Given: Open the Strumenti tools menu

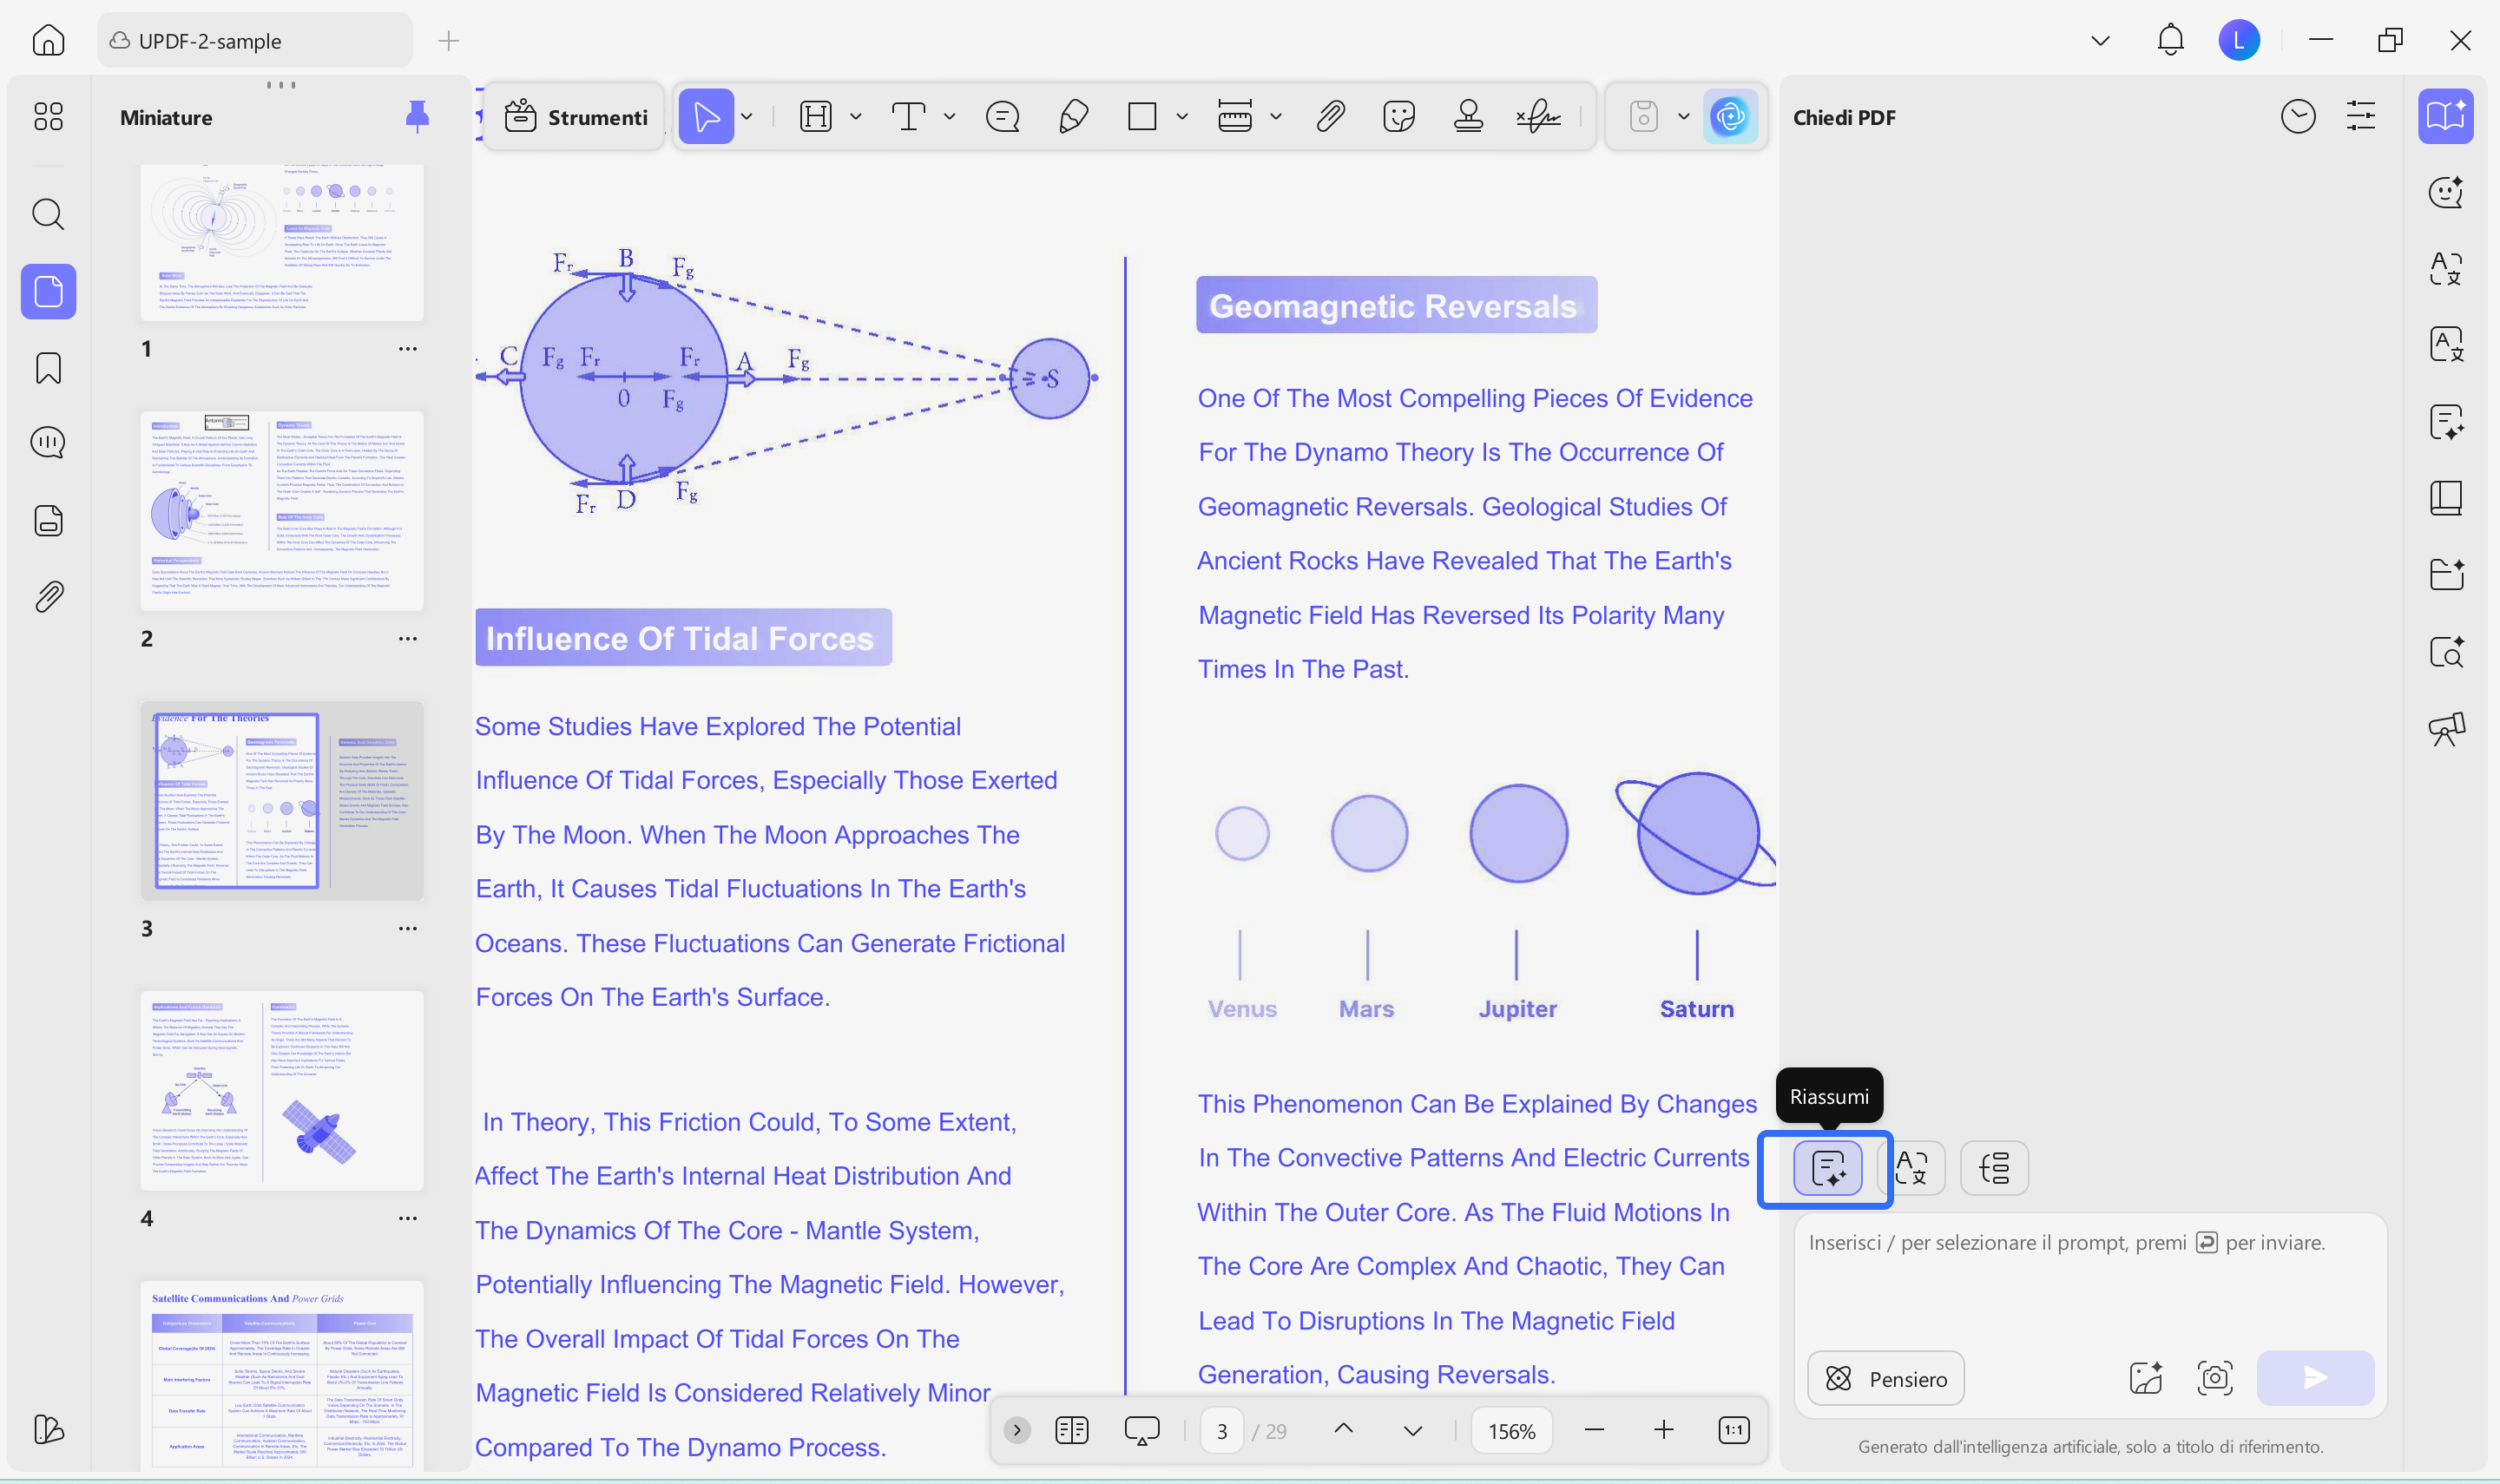Looking at the screenshot, I should 575,117.
